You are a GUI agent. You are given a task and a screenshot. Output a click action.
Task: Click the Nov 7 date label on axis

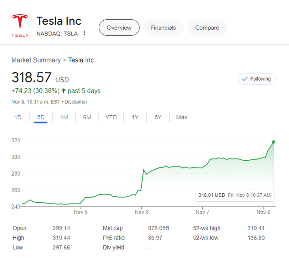click(202, 212)
